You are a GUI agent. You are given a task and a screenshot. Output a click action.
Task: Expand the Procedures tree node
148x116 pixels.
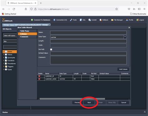coord(4,63)
